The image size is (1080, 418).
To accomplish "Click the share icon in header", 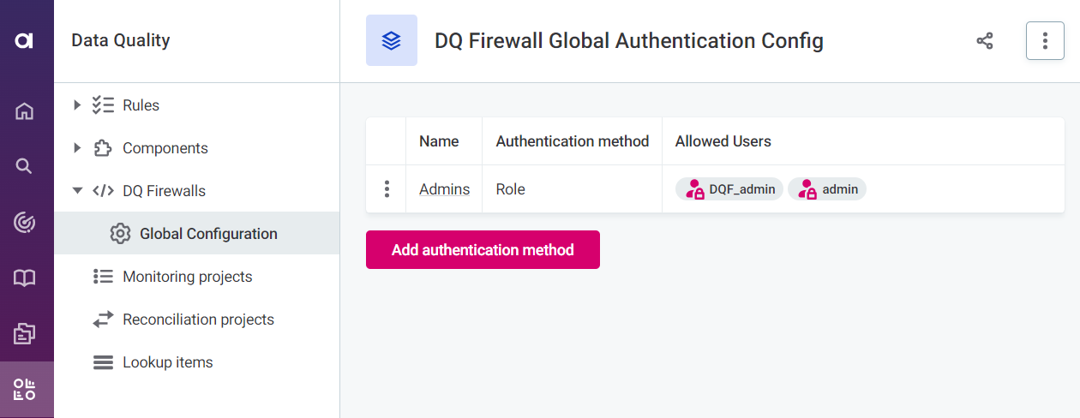I will pyautogui.click(x=985, y=40).
